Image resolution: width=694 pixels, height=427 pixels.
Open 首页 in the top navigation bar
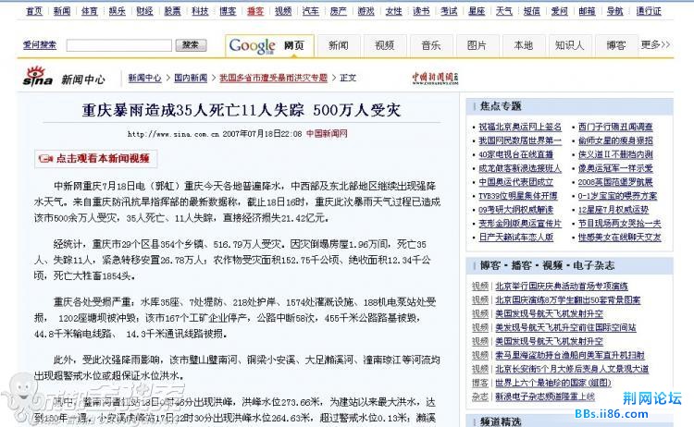(34, 11)
